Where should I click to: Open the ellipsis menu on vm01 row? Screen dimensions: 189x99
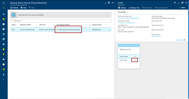point(109,30)
